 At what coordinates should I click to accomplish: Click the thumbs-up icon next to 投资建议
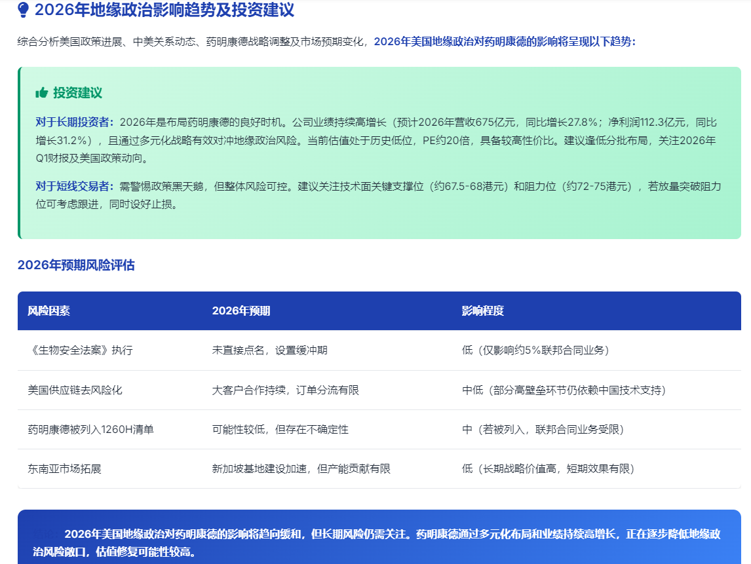(x=42, y=92)
